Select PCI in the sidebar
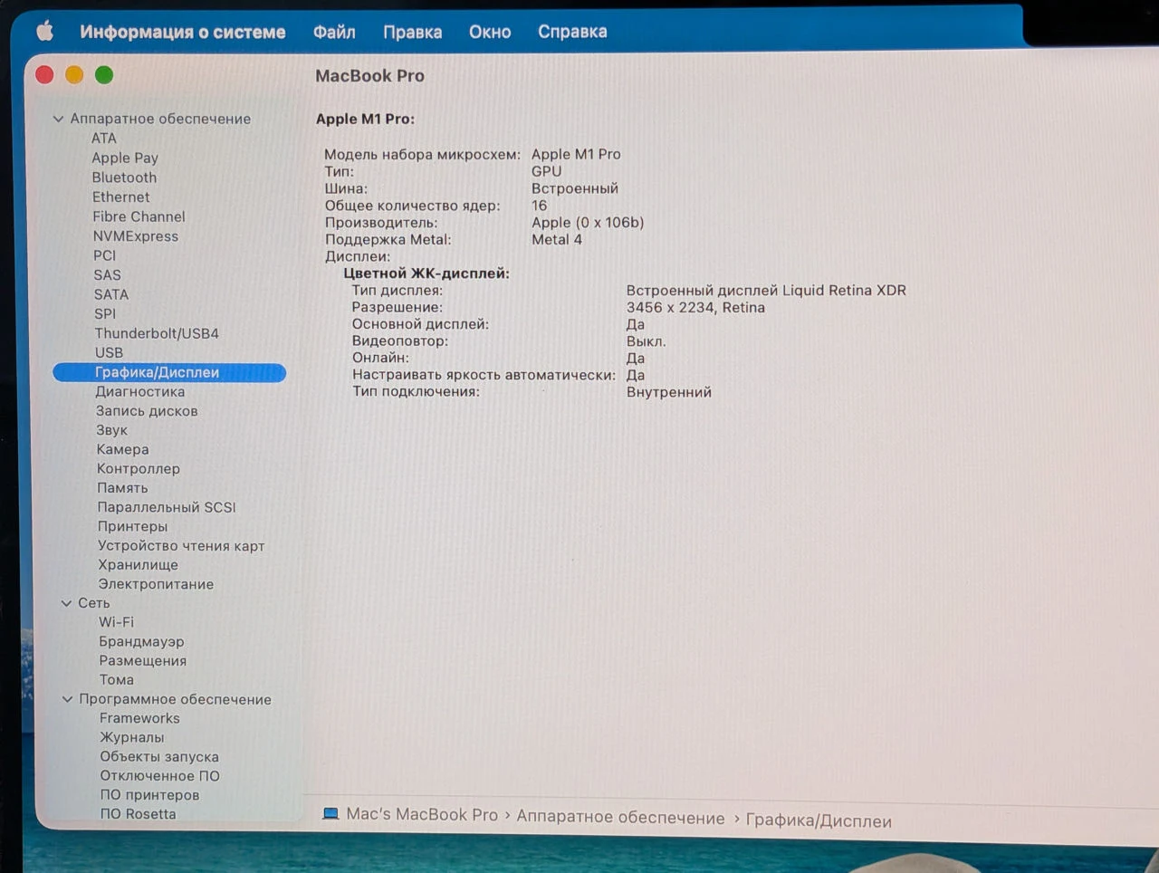 pyautogui.click(x=105, y=255)
